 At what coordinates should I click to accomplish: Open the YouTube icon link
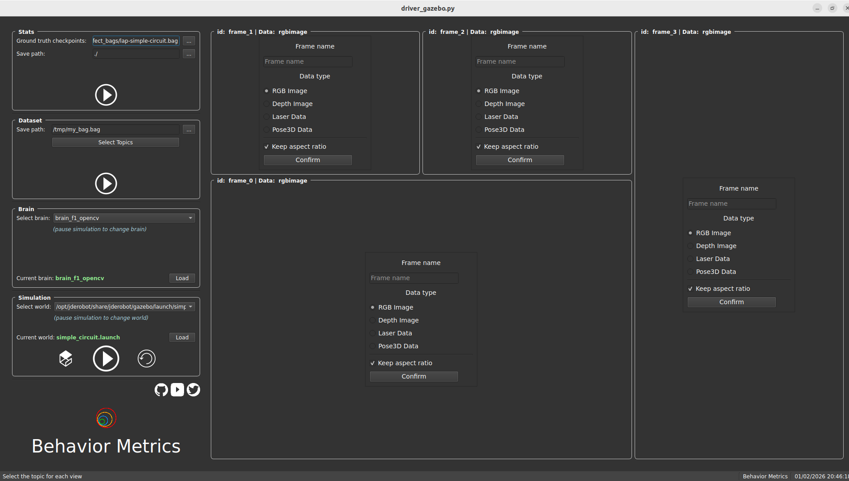tap(177, 390)
